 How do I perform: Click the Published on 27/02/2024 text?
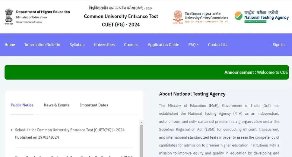click(37, 137)
